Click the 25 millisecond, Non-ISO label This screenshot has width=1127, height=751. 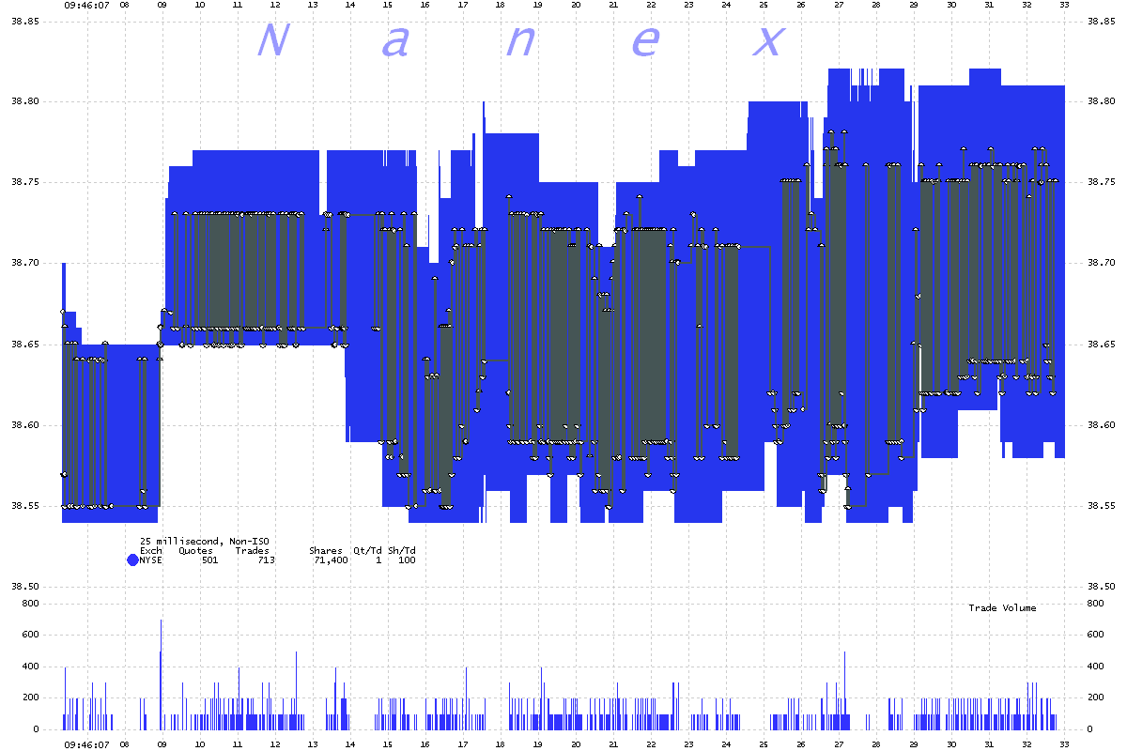click(205, 541)
